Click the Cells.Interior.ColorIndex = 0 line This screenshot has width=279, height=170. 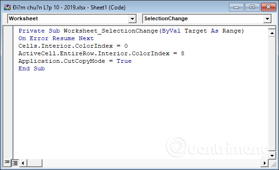pyautogui.click(x=73, y=46)
